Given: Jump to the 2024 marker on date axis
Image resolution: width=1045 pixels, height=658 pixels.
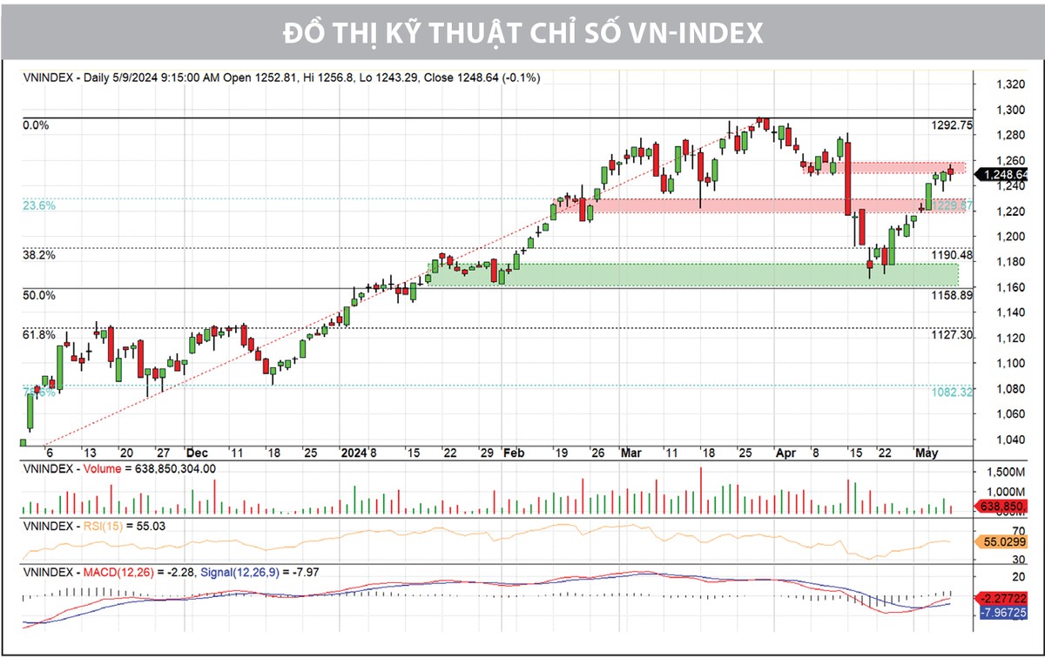Looking at the screenshot, I should pyautogui.click(x=354, y=453).
